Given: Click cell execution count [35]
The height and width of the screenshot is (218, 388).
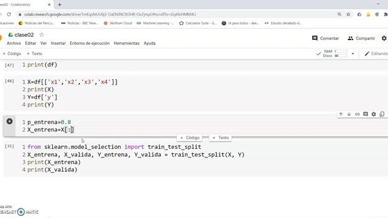Looking at the screenshot, I should pos(10,146).
